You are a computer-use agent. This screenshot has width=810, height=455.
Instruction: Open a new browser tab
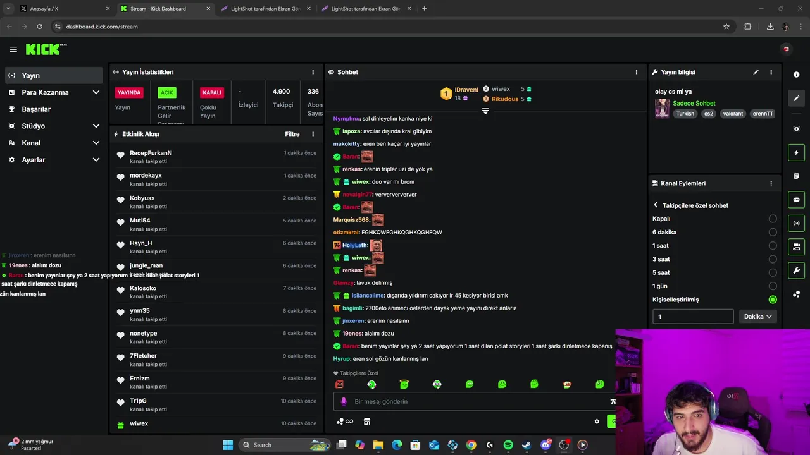[x=424, y=9]
